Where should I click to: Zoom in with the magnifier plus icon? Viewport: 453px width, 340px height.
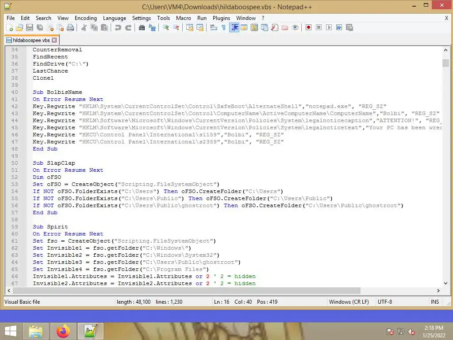point(165,27)
